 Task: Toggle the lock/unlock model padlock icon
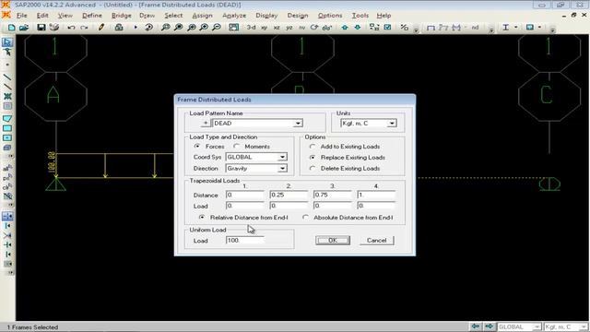point(119,28)
